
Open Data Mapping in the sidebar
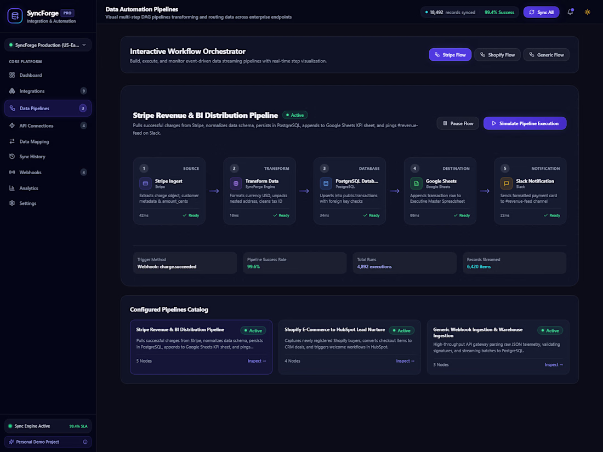(48, 141)
